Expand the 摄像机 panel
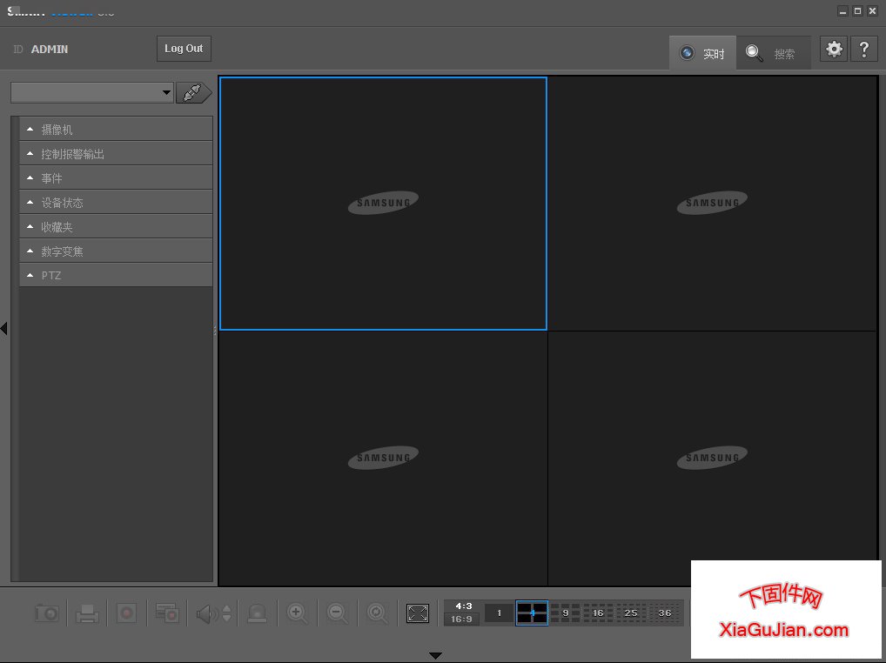Image resolution: width=886 pixels, height=663 pixels. (x=116, y=130)
